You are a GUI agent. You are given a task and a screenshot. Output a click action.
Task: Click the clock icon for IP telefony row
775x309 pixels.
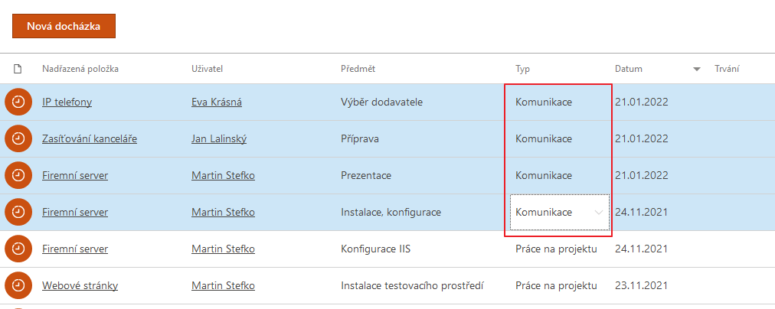pos(18,102)
